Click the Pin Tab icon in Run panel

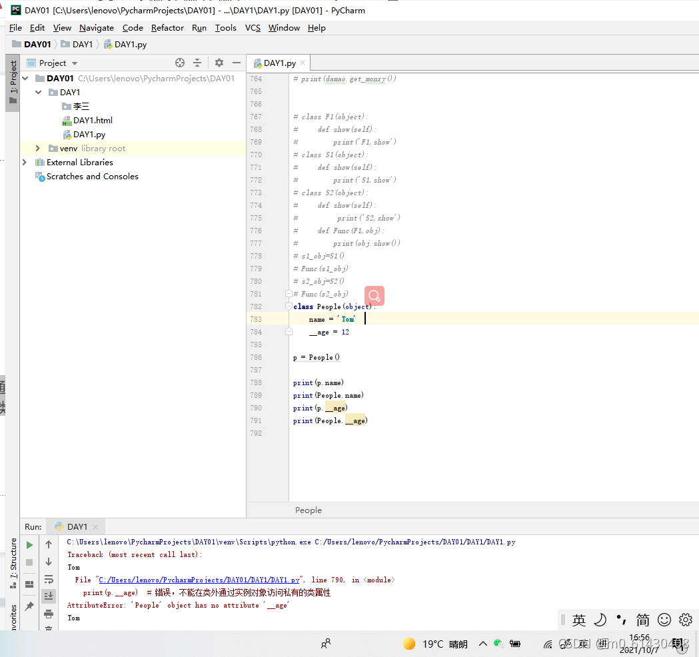(x=29, y=606)
